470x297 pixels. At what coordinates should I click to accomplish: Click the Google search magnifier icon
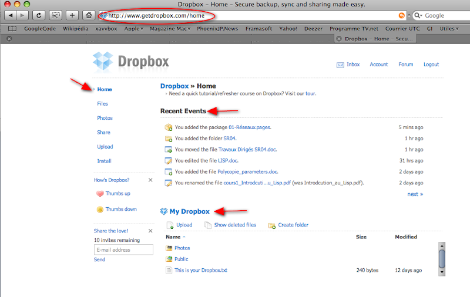(417, 15)
